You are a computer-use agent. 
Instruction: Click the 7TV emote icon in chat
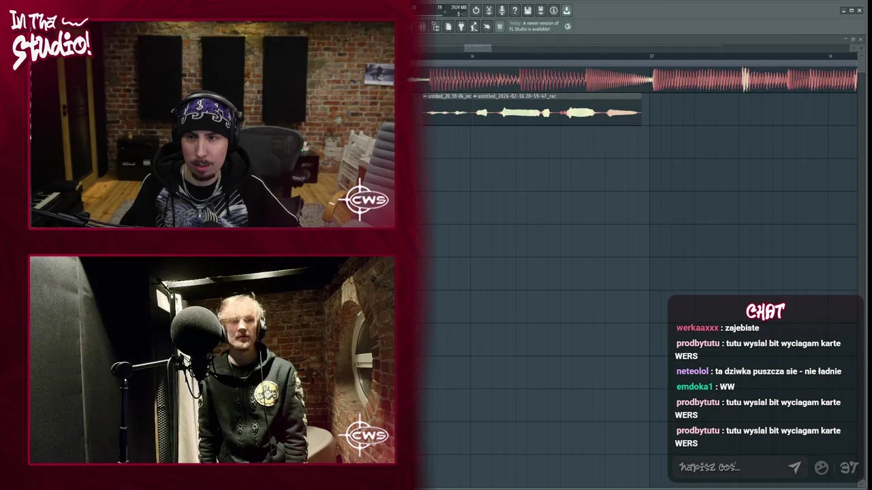coord(849,467)
